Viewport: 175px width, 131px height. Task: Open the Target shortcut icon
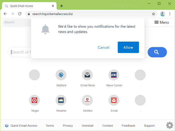[34, 100]
